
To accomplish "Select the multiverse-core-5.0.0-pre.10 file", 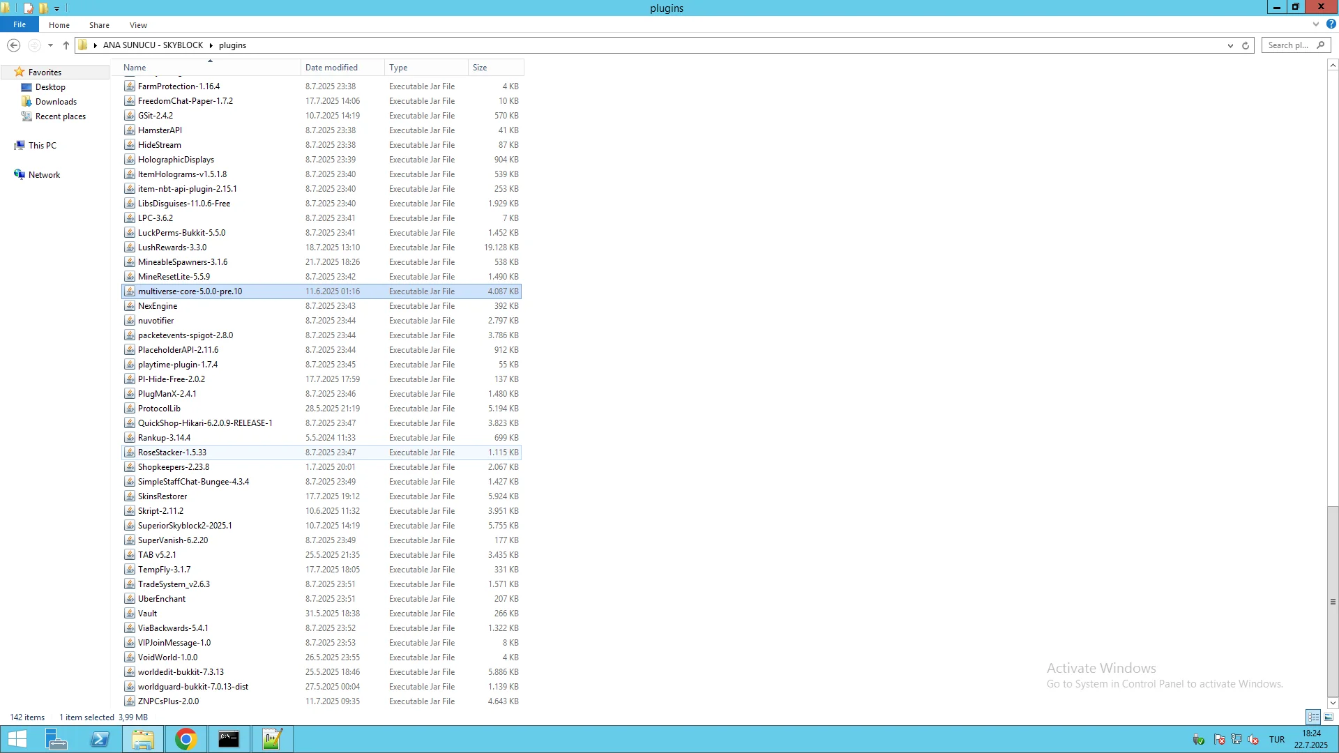I will pos(321,291).
